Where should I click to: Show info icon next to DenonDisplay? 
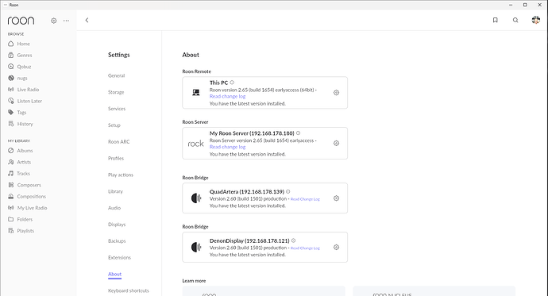click(294, 240)
